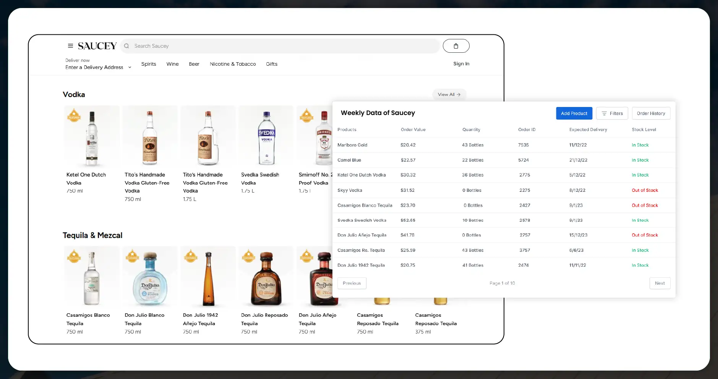This screenshot has height=379, width=718.
Task: Go to the Wine category
Action: coord(172,64)
